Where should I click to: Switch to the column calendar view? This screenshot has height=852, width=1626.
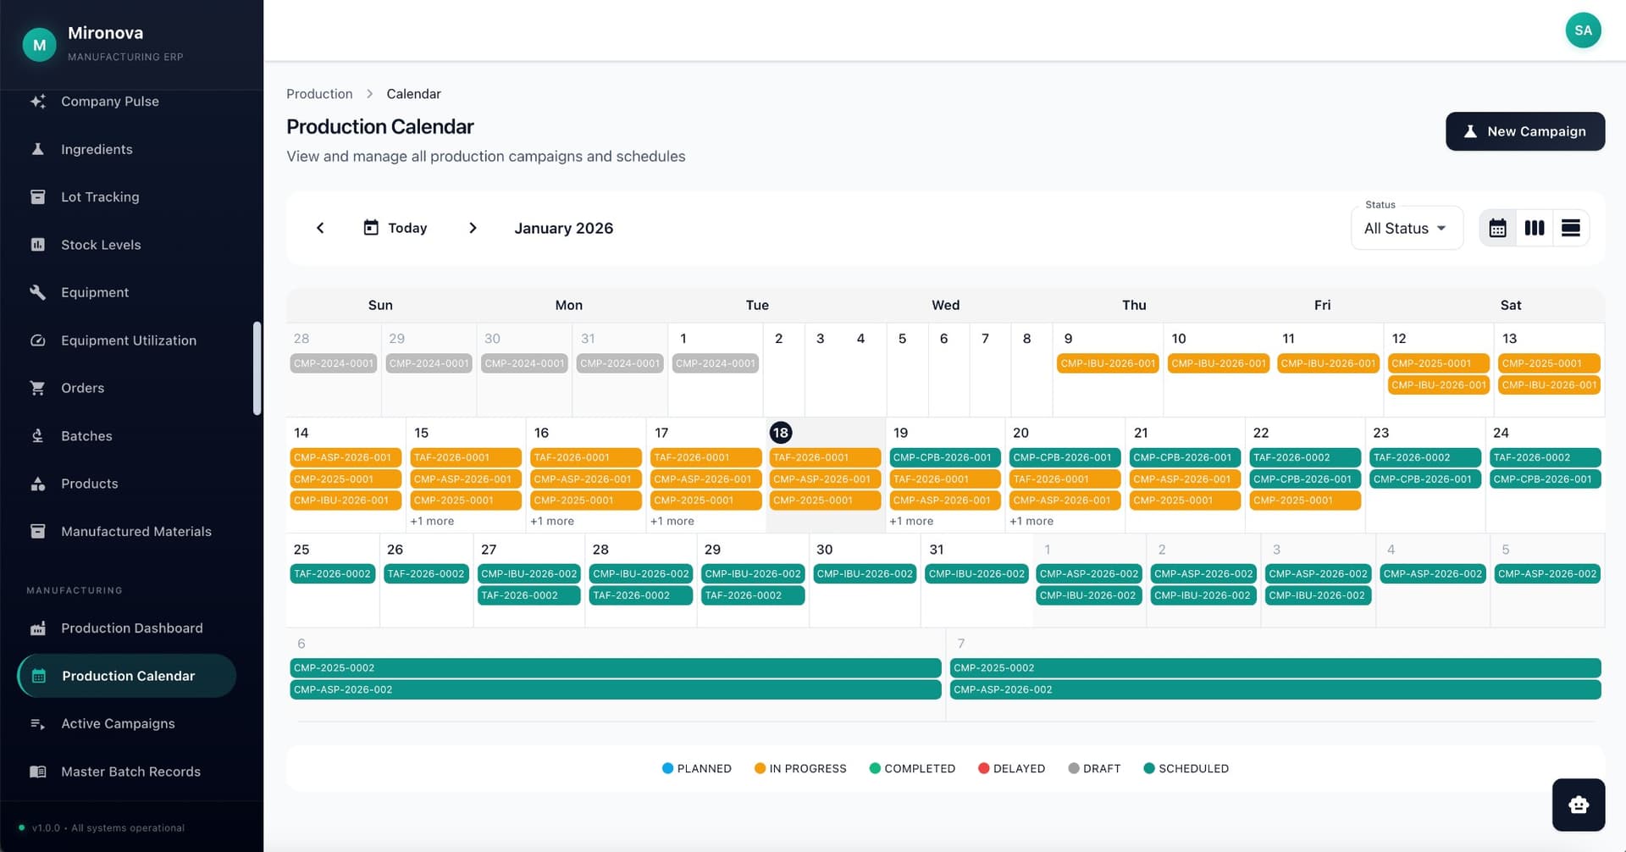coord(1534,227)
